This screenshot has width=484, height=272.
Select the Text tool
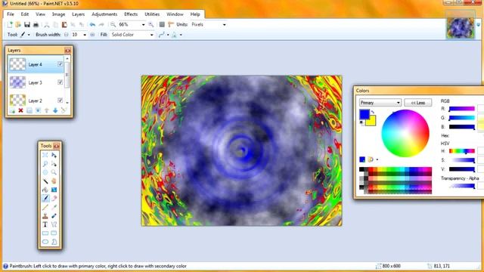coord(45,224)
